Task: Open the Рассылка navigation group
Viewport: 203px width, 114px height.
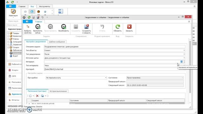Action: click(14, 82)
